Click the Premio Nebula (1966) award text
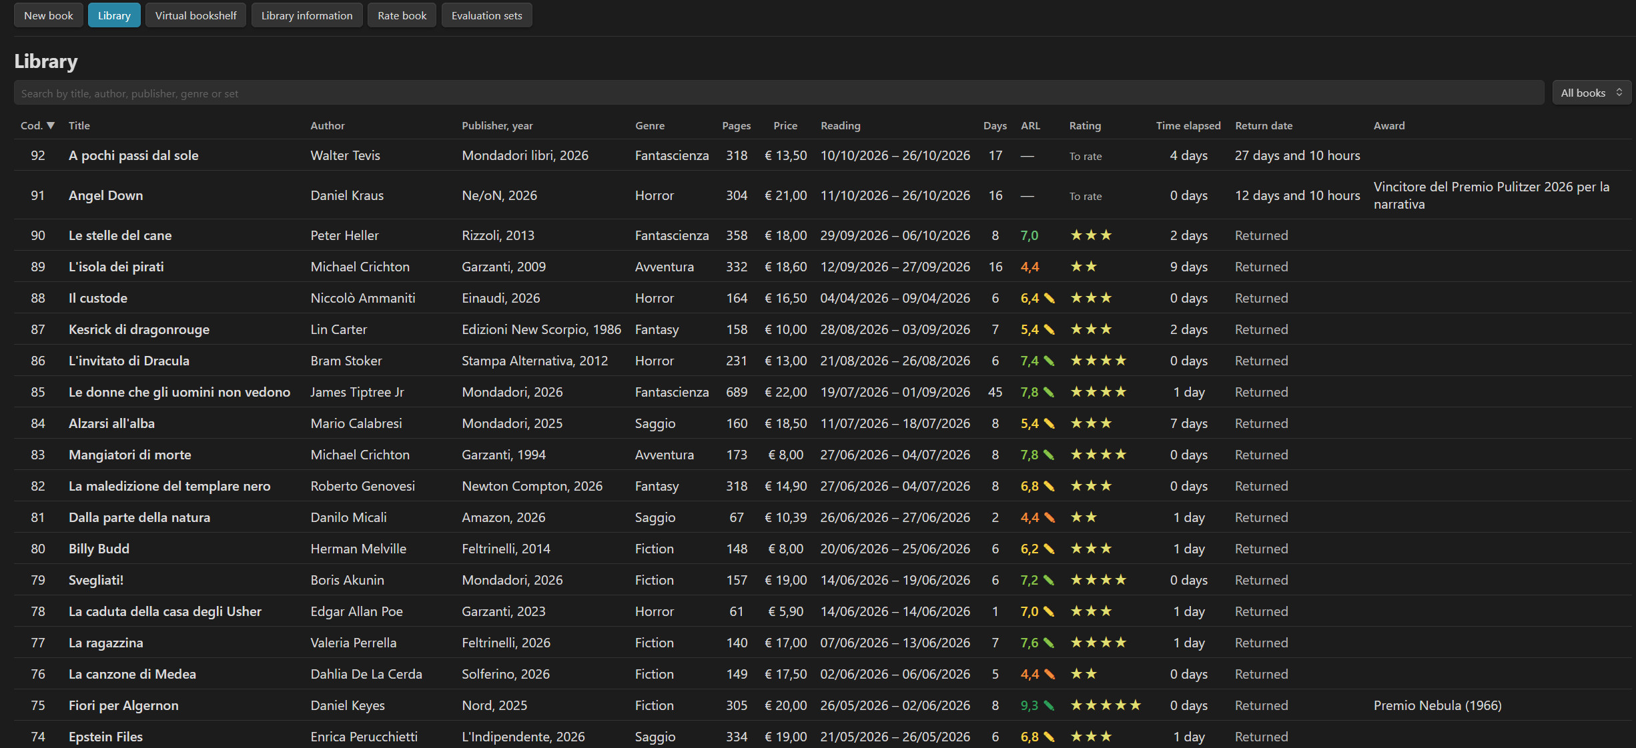This screenshot has height=748, width=1636. (x=1438, y=705)
